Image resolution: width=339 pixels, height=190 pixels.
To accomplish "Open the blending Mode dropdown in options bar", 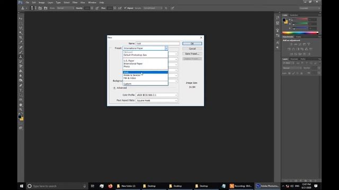I will coord(65,8).
